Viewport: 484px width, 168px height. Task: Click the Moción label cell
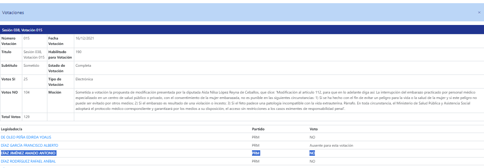coord(61,101)
